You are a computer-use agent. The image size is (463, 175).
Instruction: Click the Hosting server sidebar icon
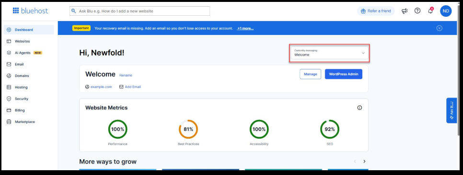click(x=9, y=87)
